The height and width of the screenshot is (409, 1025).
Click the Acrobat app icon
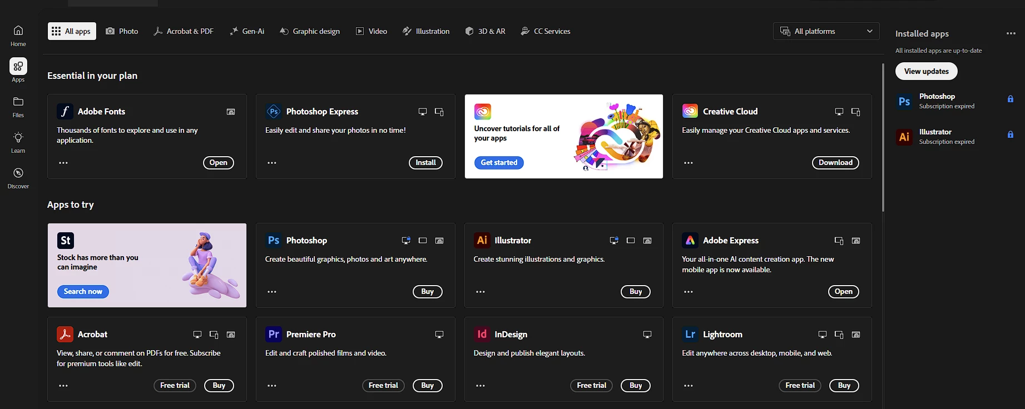[x=65, y=334]
